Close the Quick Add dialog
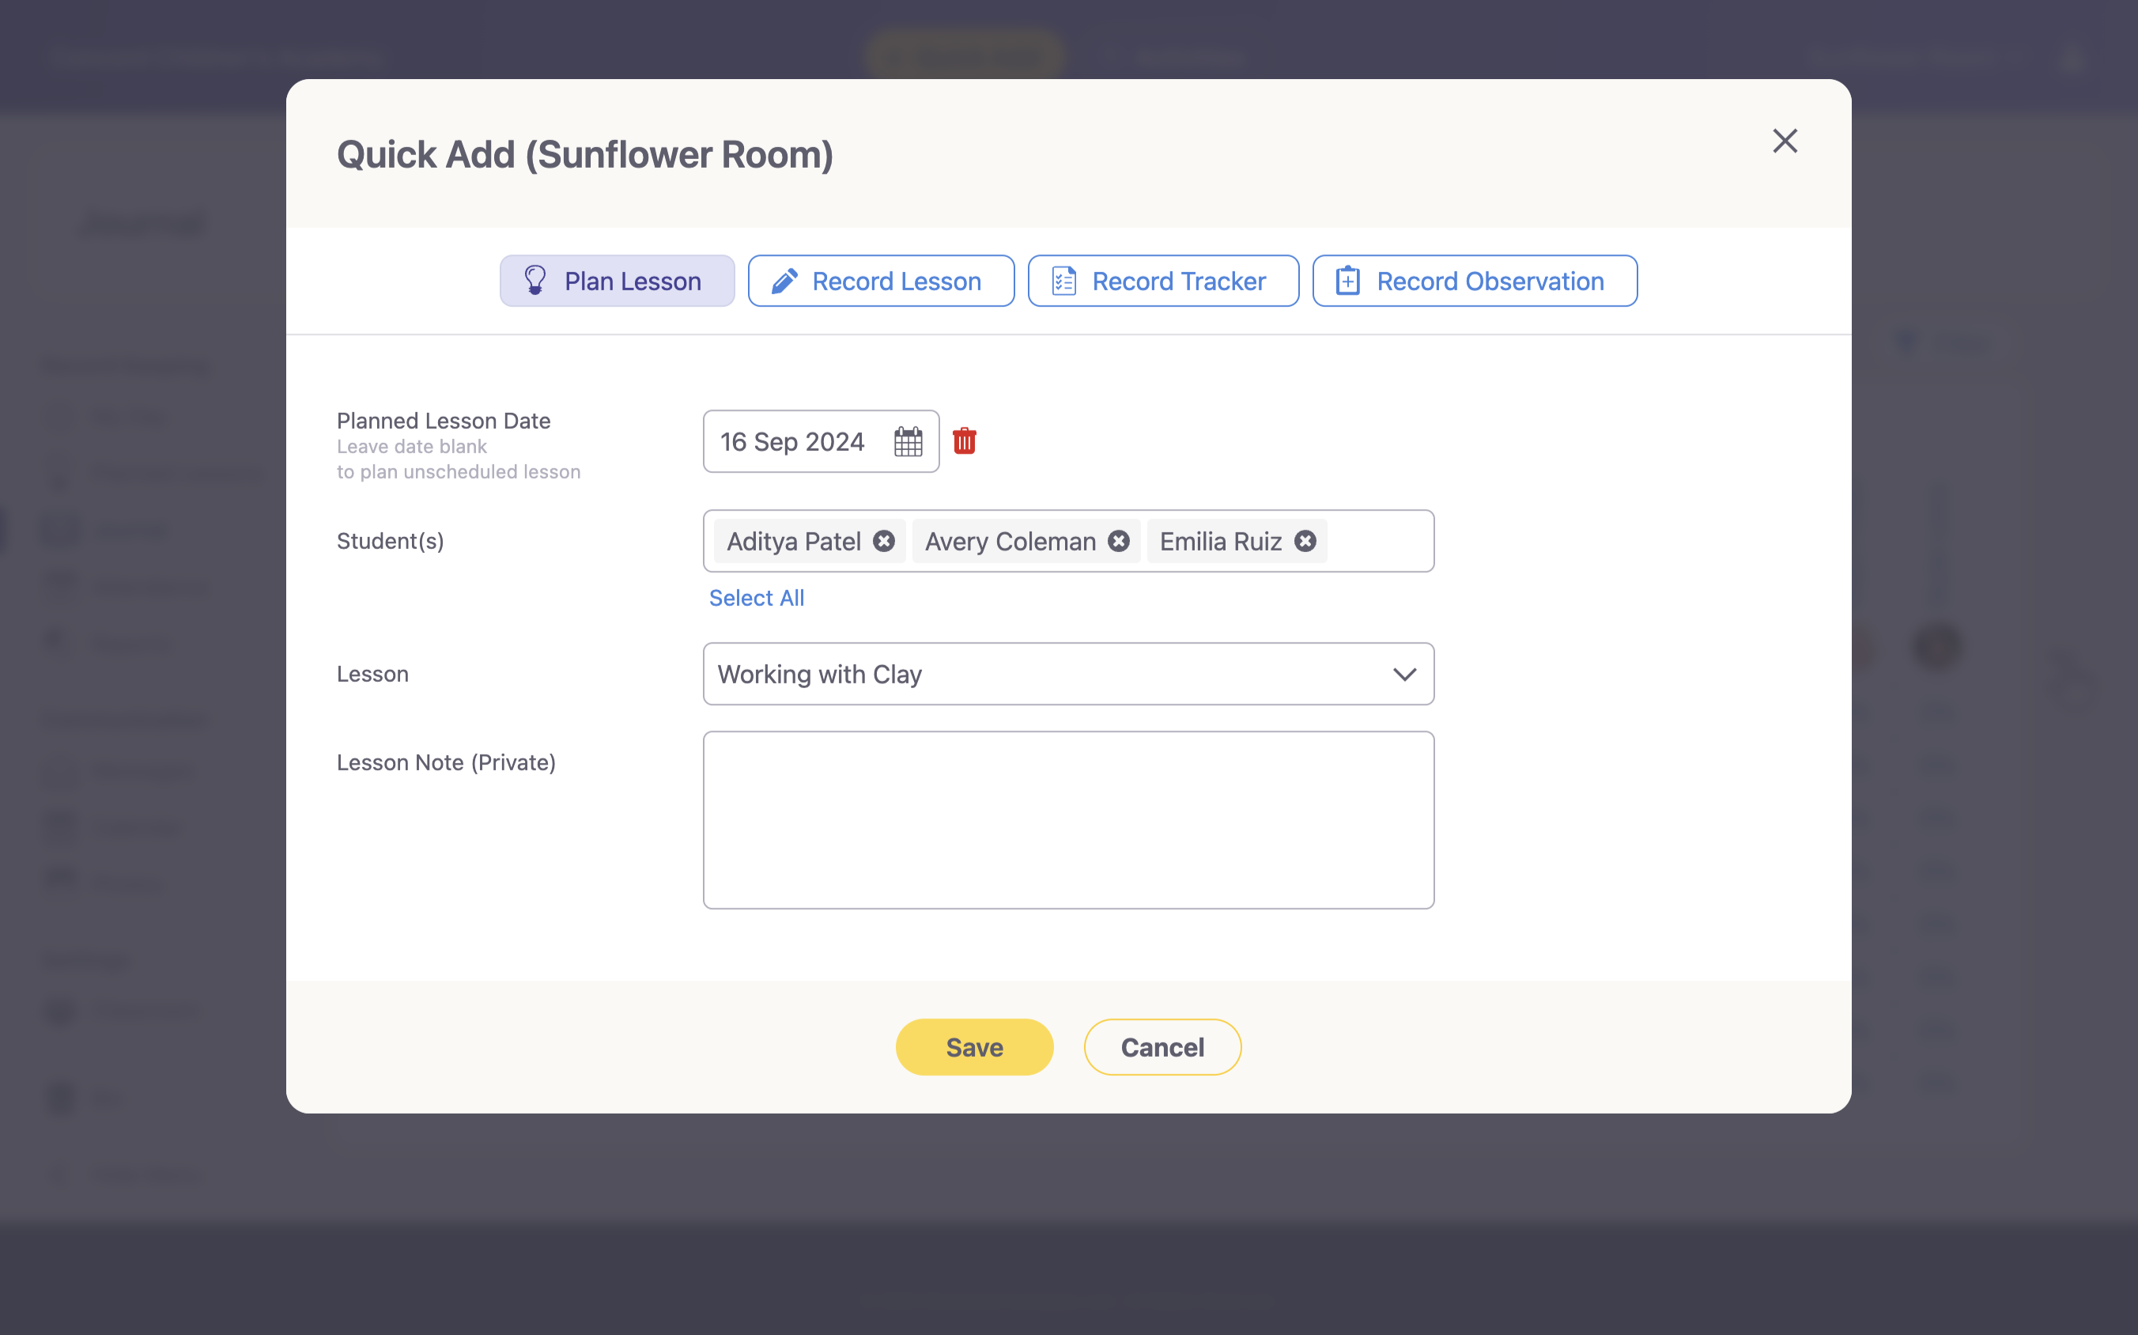Image resolution: width=2138 pixels, height=1335 pixels. click(1784, 142)
